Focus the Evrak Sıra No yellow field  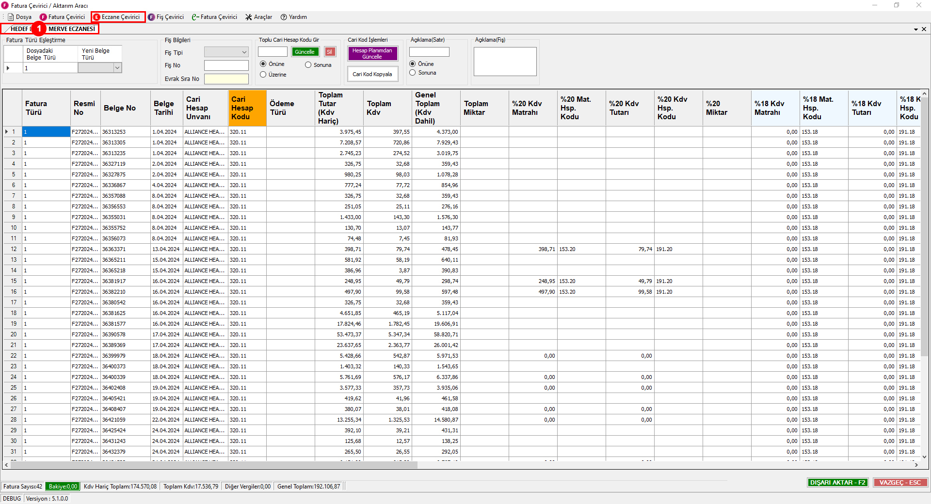[226, 79]
